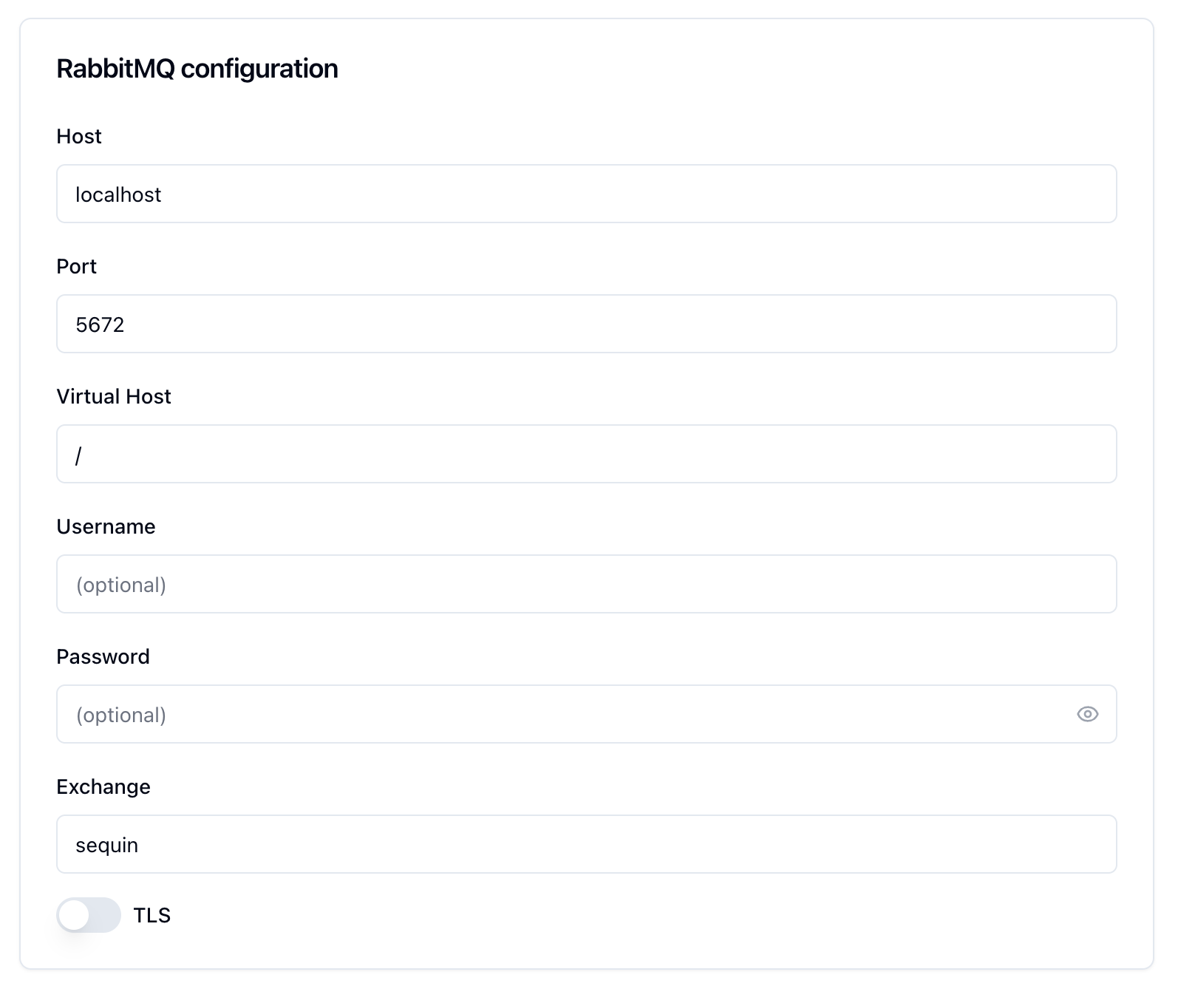Click the Port label text
Image resolution: width=1178 pixels, height=986 pixels.
pyautogui.click(x=76, y=266)
